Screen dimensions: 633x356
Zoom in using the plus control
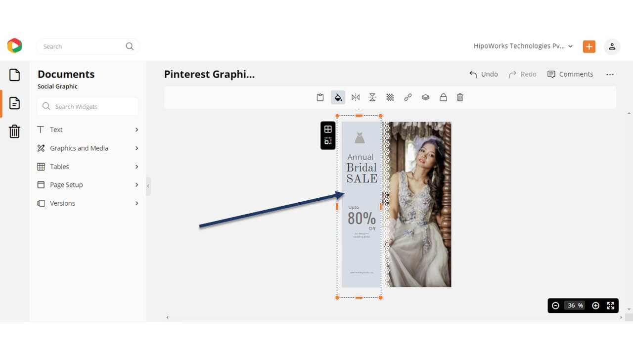click(x=595, y=305)
